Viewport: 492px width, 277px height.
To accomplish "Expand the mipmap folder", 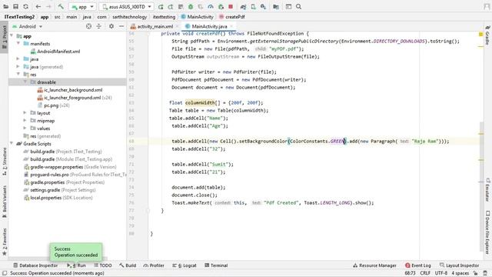I will (x=25, y=121).
